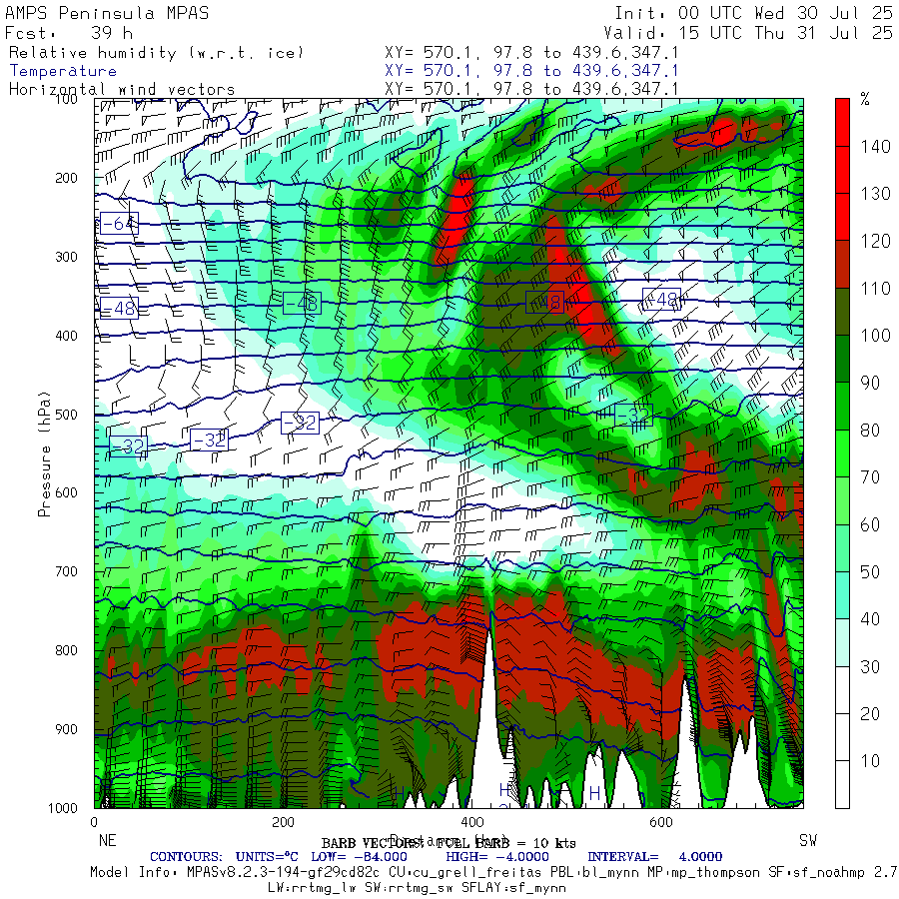Click the 800 hPa pressure tick label
Viewport: 899px width, 899px height.
tap(66, 650)
